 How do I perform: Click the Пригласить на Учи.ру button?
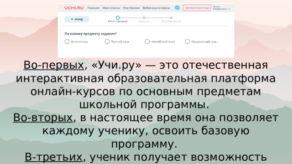[x=197, y=8]
